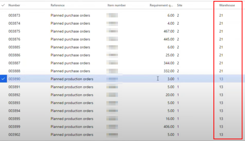Open planned order number 003875
Viewport: 245px width, 141px height.
click(x=15, y=31)
